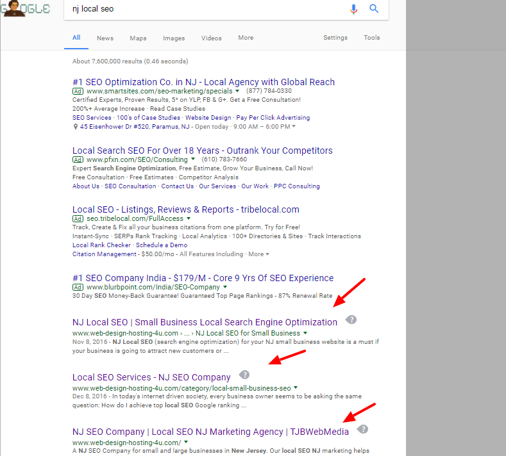Image resolution: width=506 pixels, height=456 pixels.
Task: Click the seo.tribelocal.com/FullAccess URL
Action: (x=135, y=219)
